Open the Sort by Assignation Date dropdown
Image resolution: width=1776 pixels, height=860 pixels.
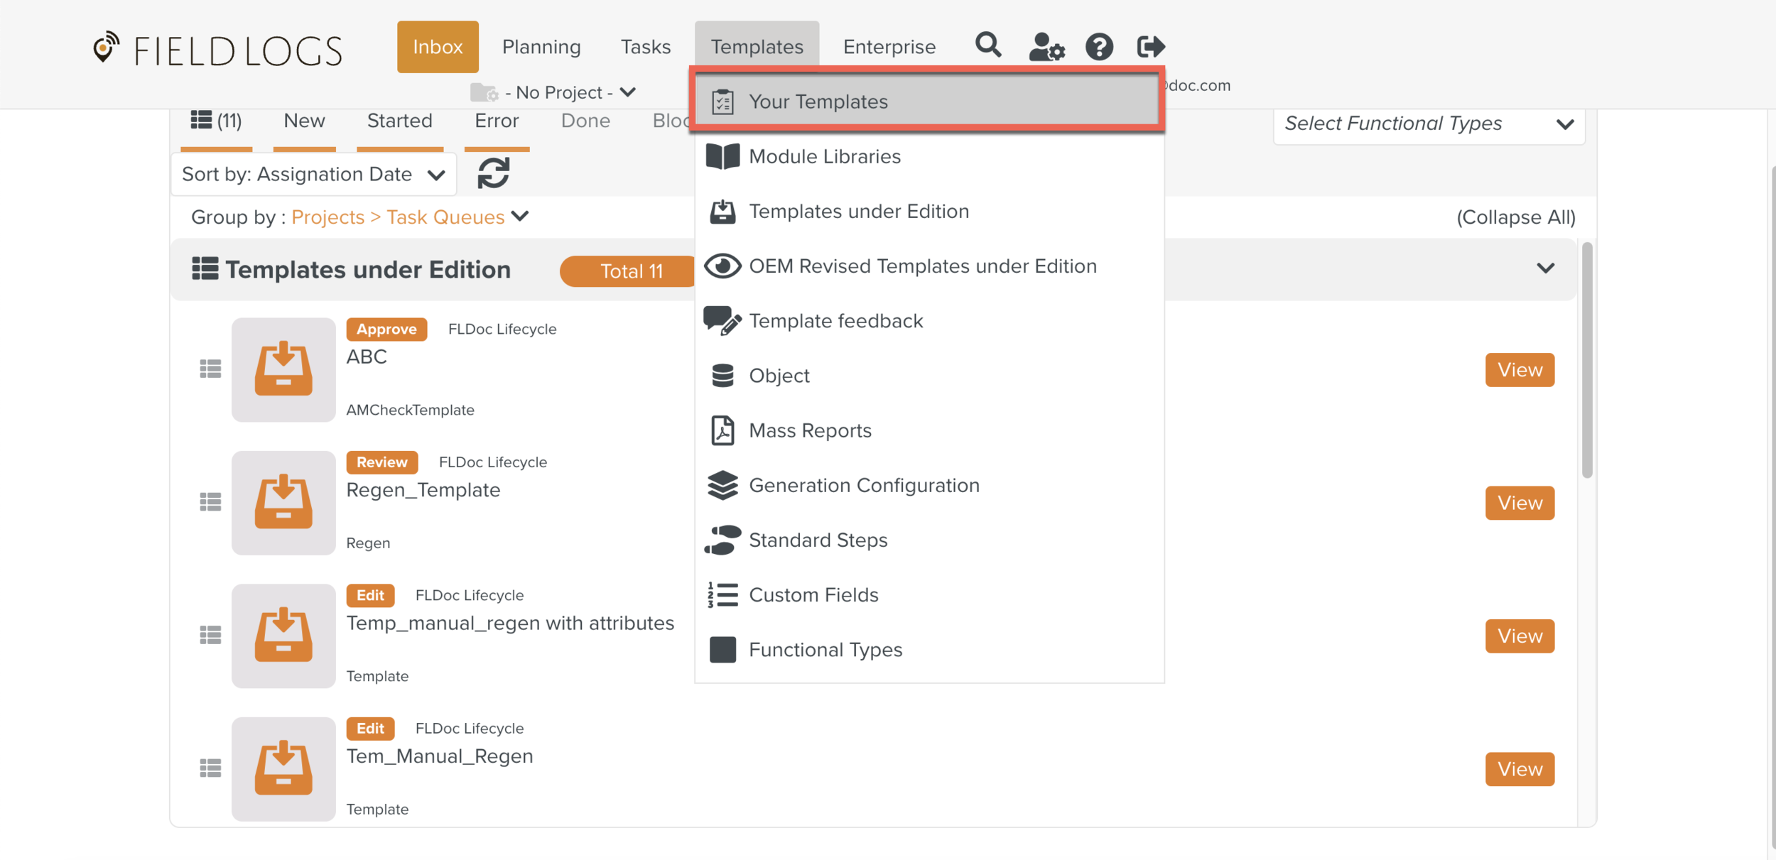tap(313, 174)
